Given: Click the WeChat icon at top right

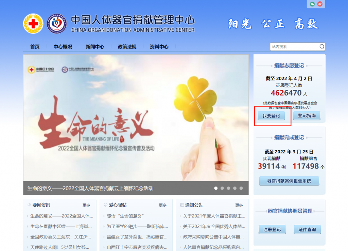Looking at the screenshot, I should click(x=312, y=4).
